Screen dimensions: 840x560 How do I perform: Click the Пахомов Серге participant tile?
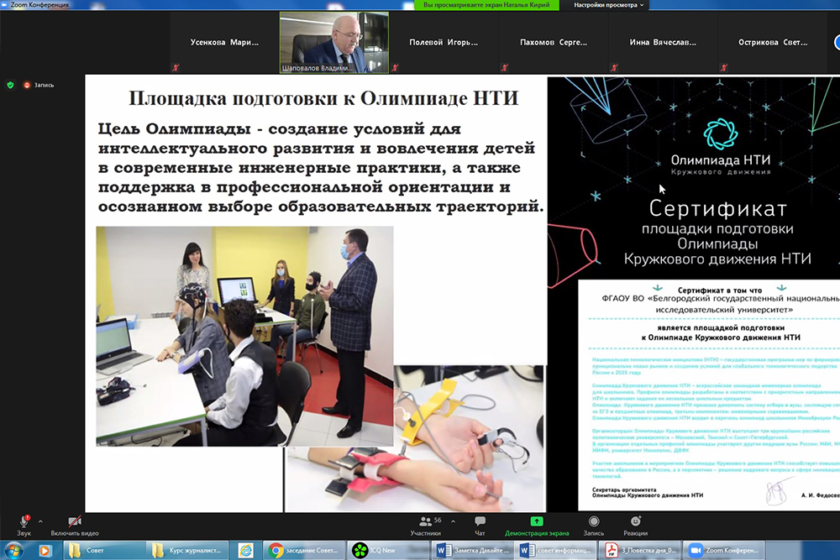(x=553, y=42)
